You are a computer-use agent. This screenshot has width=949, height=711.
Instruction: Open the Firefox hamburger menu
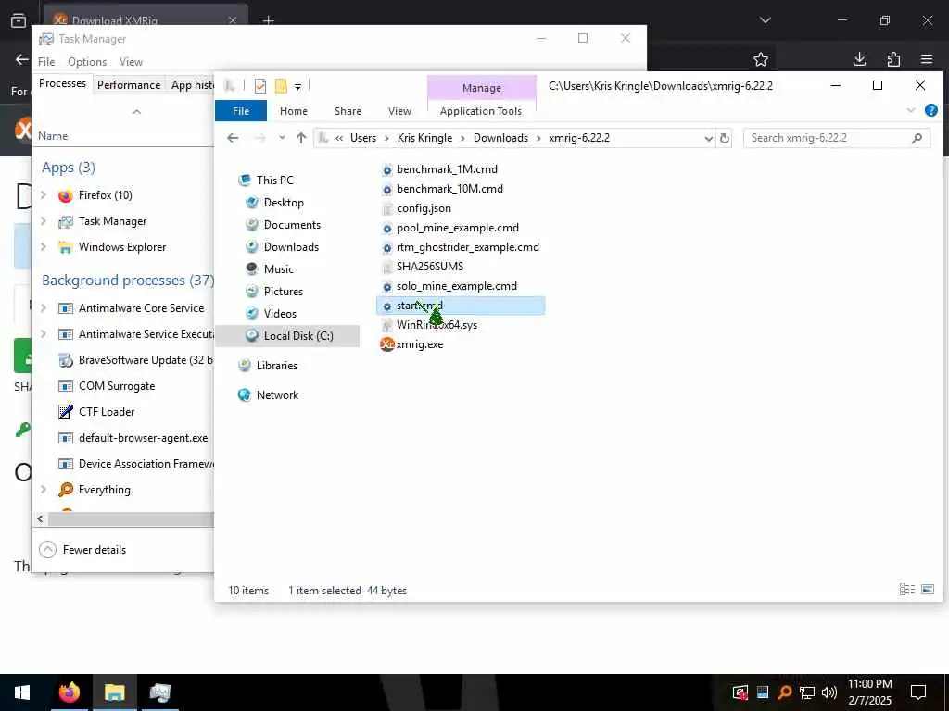point(927,59)
